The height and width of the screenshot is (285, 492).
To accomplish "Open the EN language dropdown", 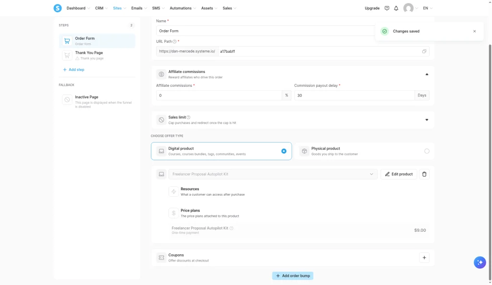I will pos(427,8).
